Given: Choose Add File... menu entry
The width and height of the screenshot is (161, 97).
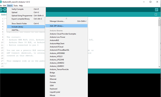Looking at the screenshot, I should [26, 30].
